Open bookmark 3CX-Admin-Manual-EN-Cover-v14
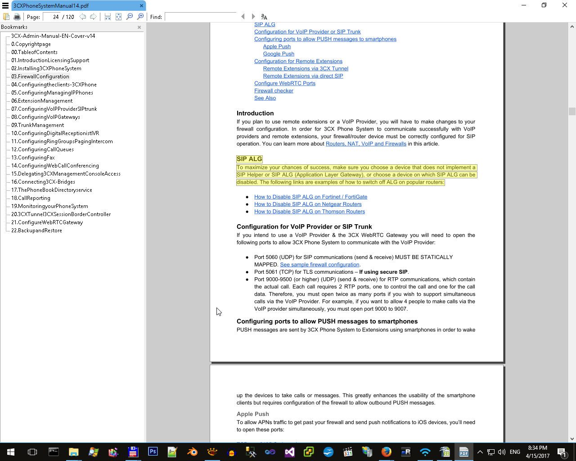Image resolution: width=576 pixels, height=461 pixels. (x=53, y=36)
